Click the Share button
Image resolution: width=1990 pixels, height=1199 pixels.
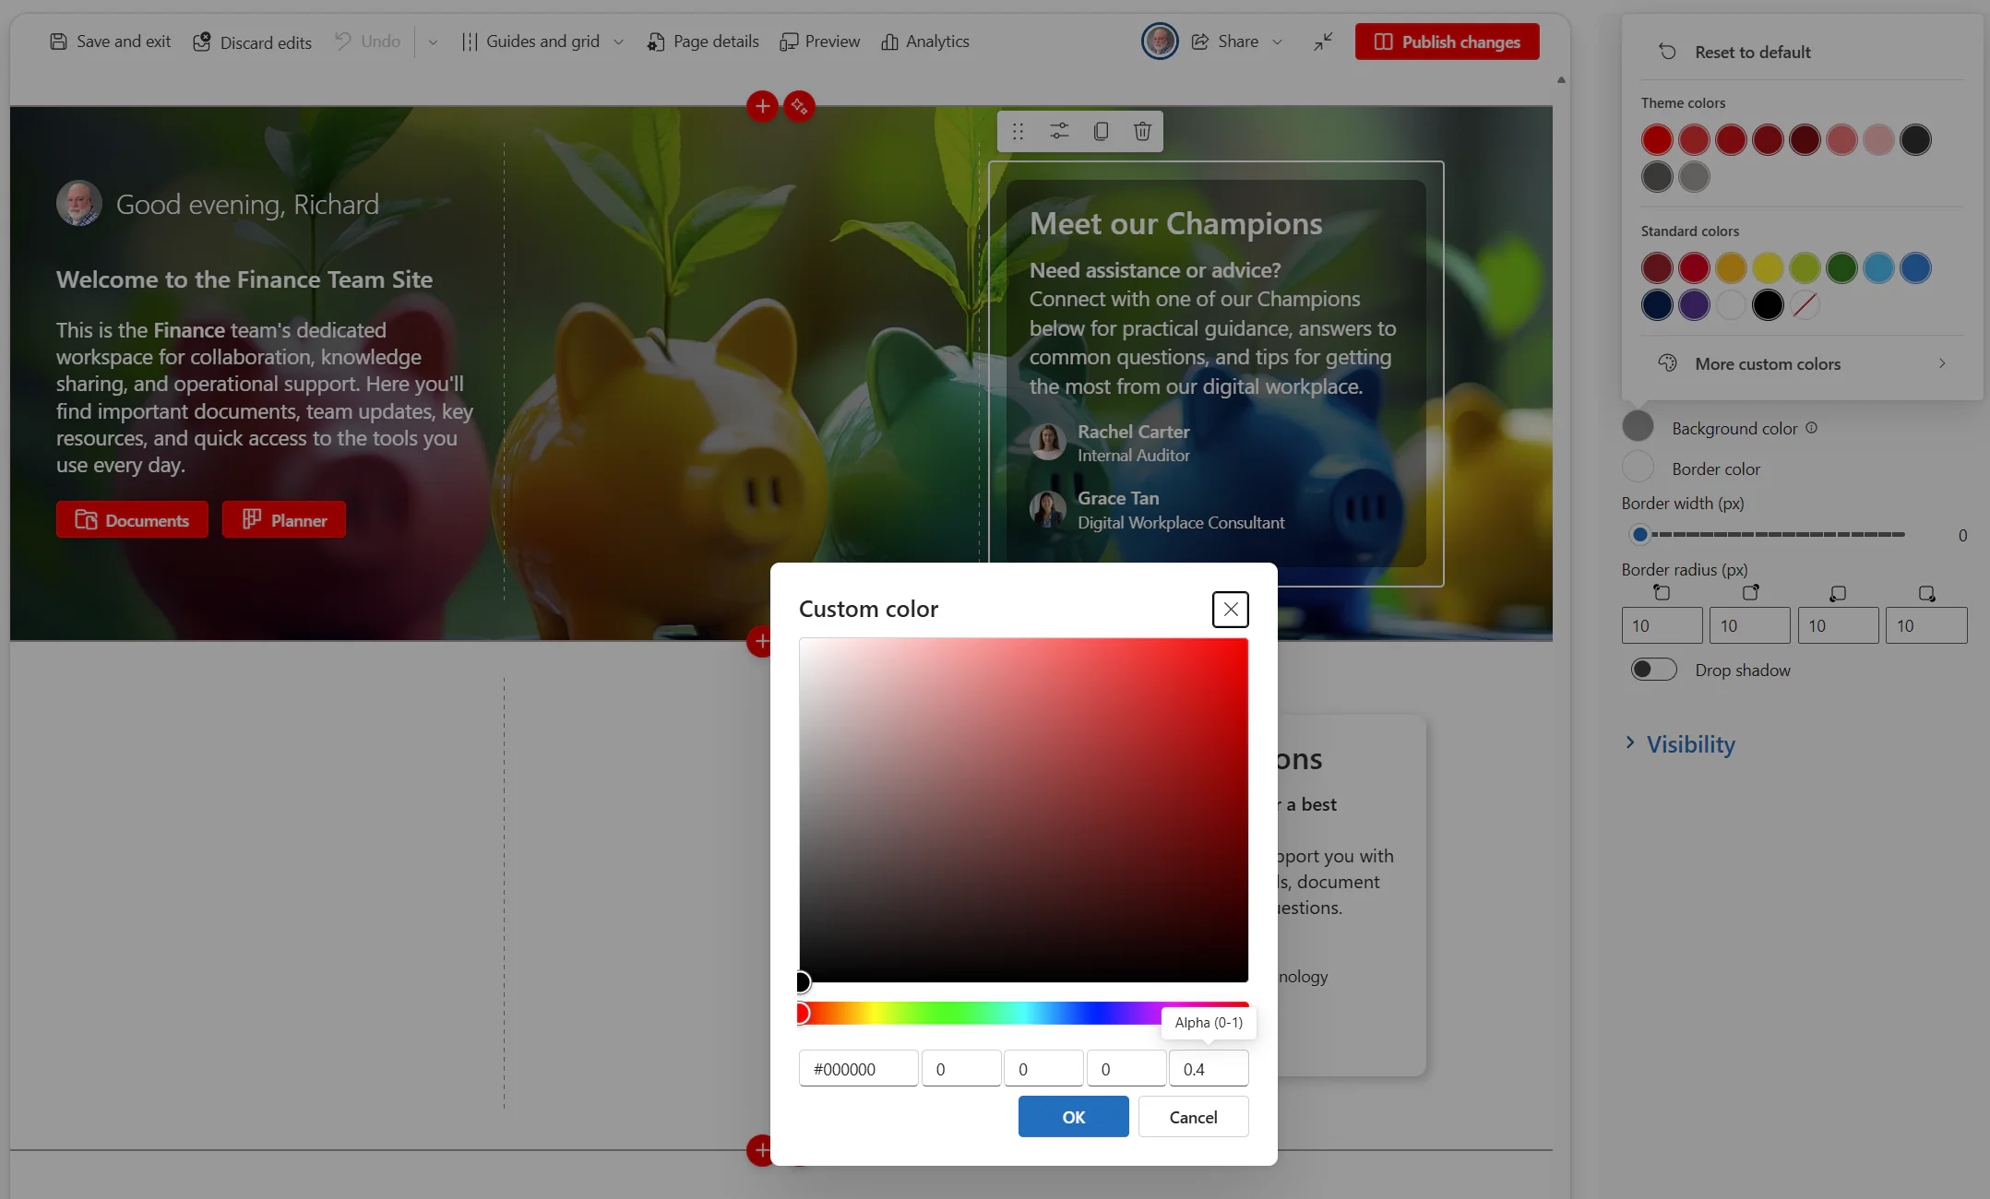pyautogui.click(x=1225, y=42)
